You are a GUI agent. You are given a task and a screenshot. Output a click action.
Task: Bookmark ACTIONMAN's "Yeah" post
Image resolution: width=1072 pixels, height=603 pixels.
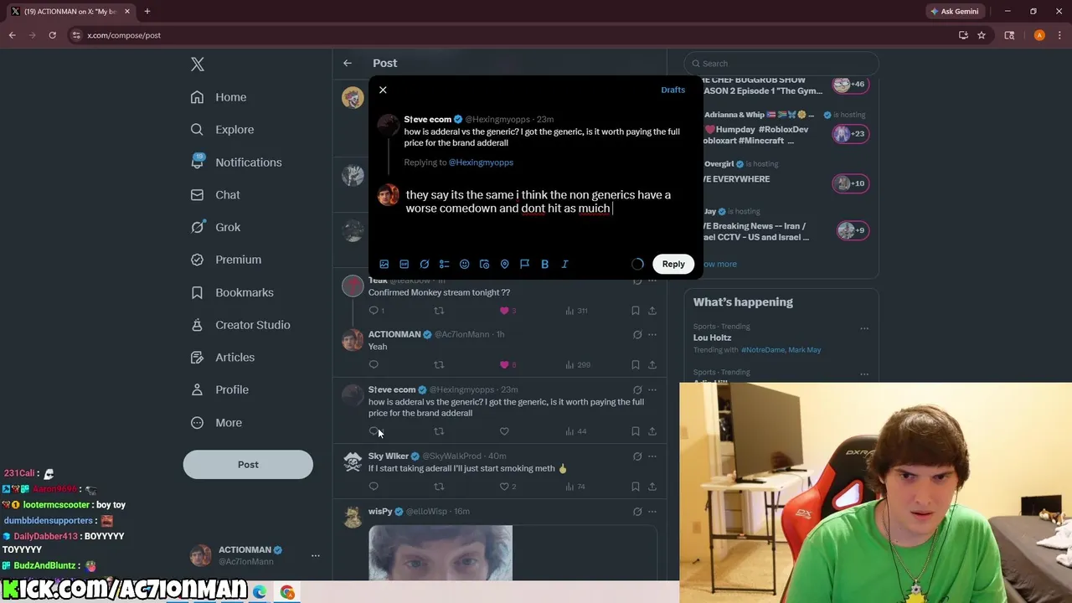pos(636,364)
